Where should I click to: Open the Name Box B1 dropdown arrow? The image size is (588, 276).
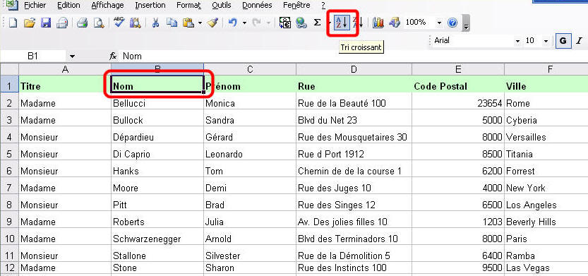72,56
